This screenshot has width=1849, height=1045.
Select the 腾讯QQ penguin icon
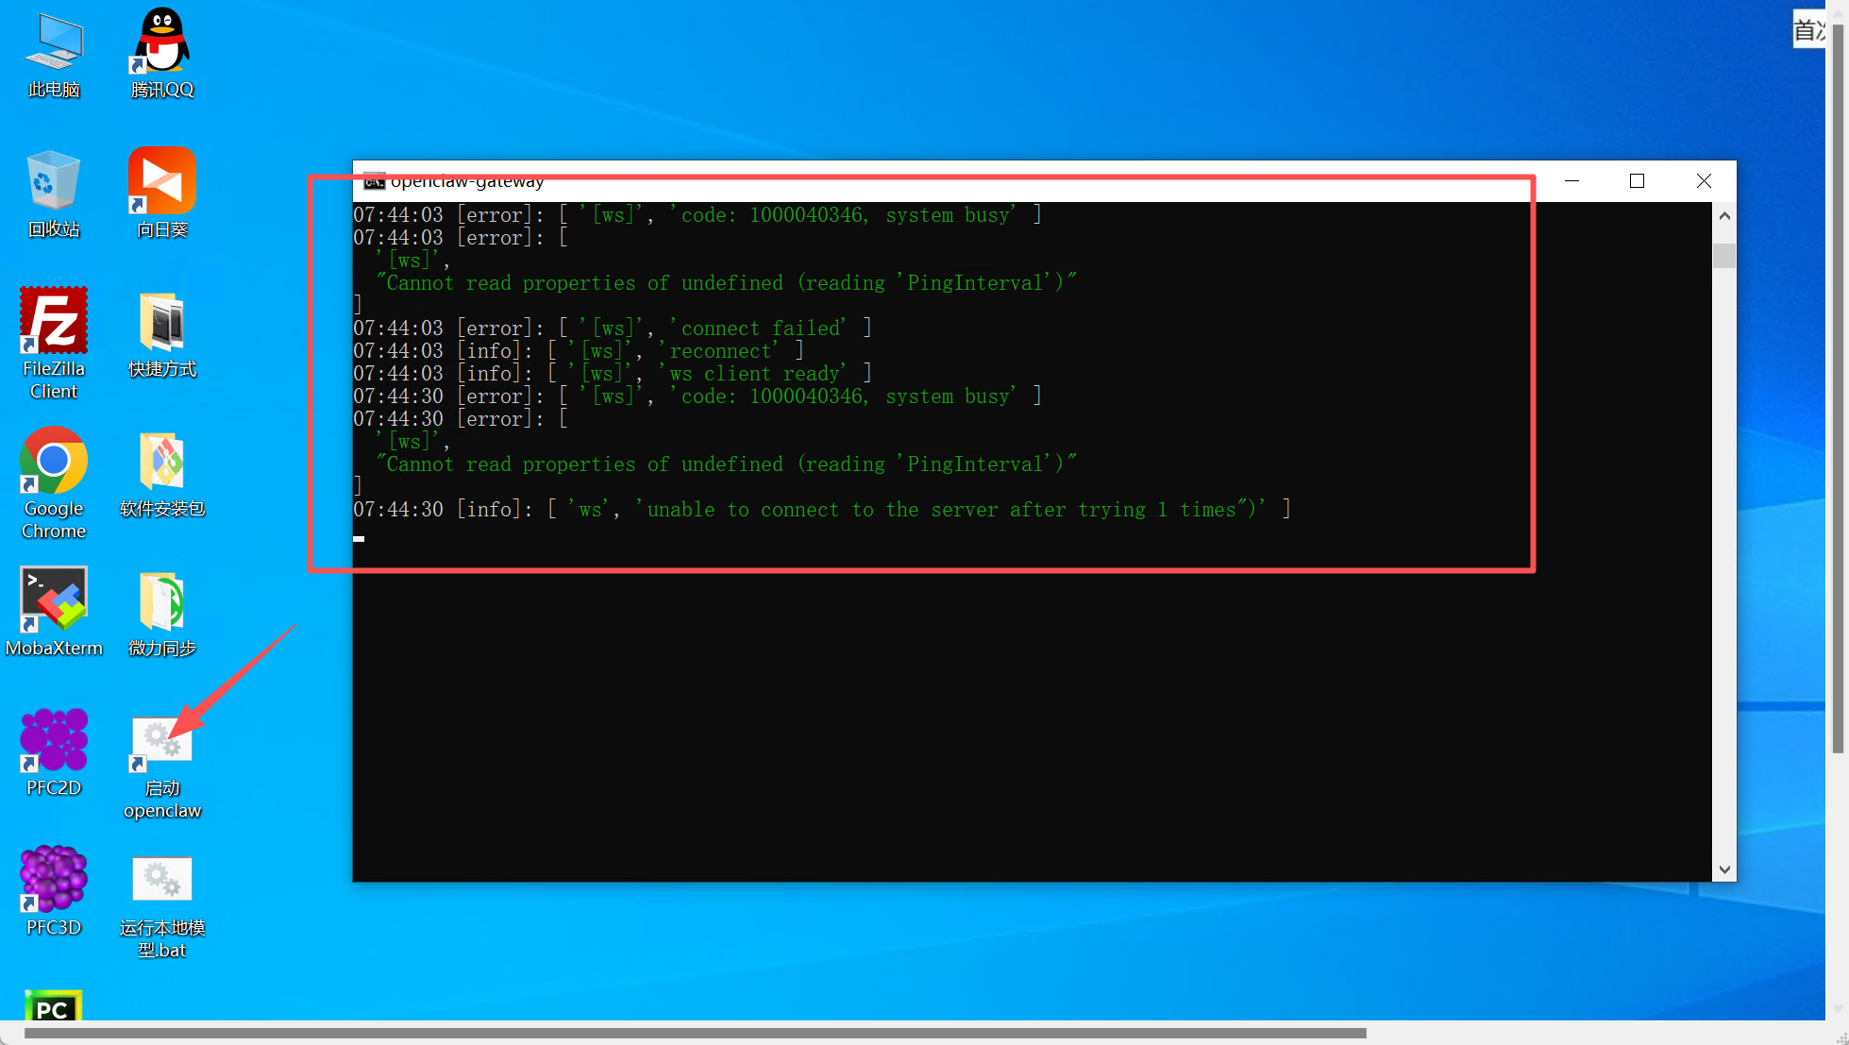[x=162, y=42]
